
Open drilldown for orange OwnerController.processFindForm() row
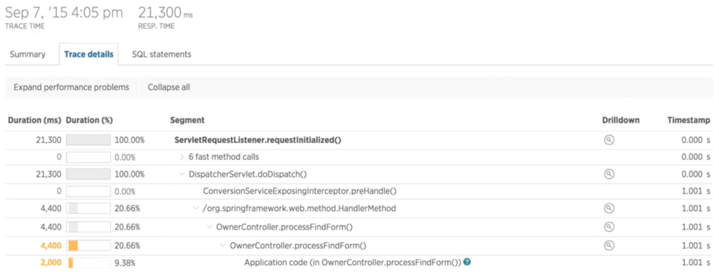tap(609, 245)
